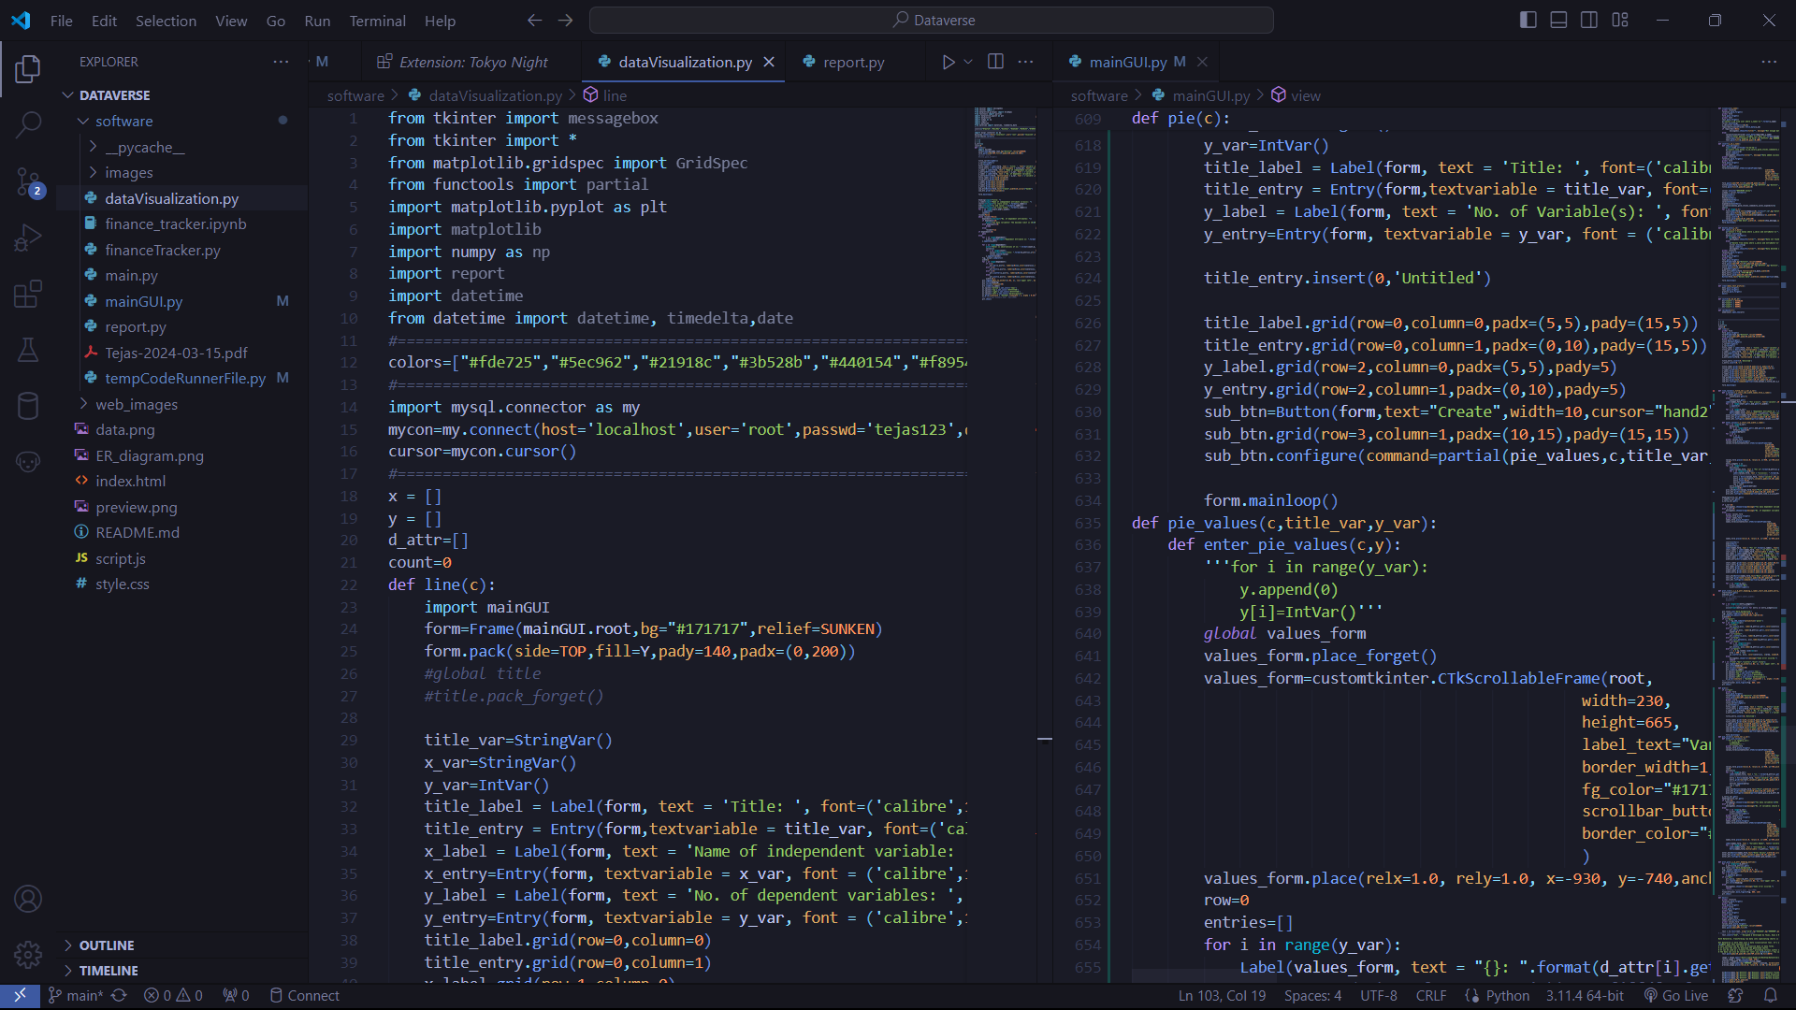Expand the __pycache__ folder
This screenshot has height=1010, width=1796.
coord(144,147)
